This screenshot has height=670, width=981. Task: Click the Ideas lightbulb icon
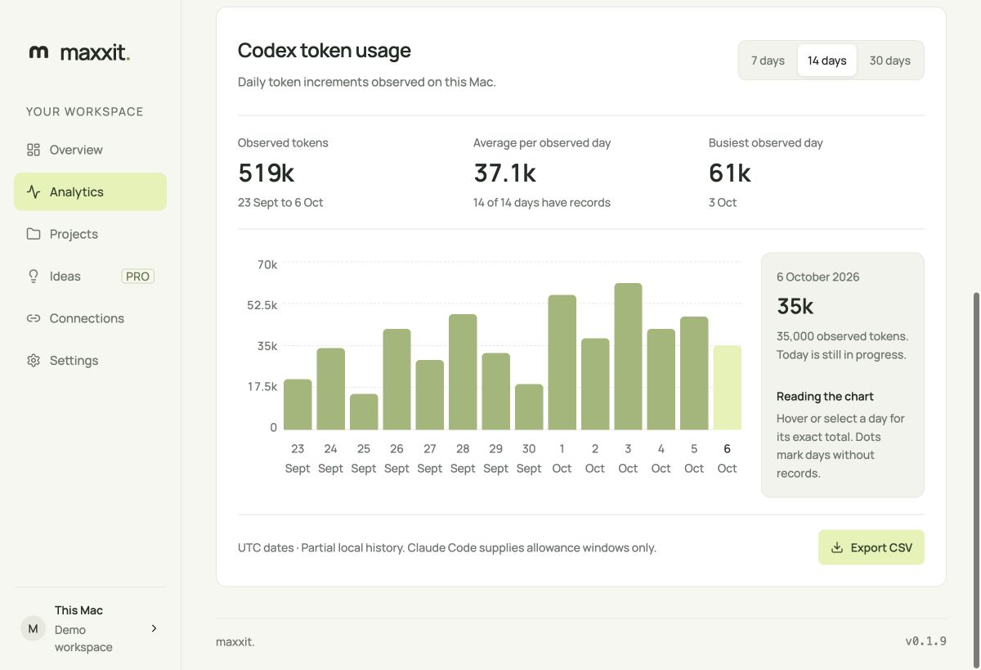34,277
